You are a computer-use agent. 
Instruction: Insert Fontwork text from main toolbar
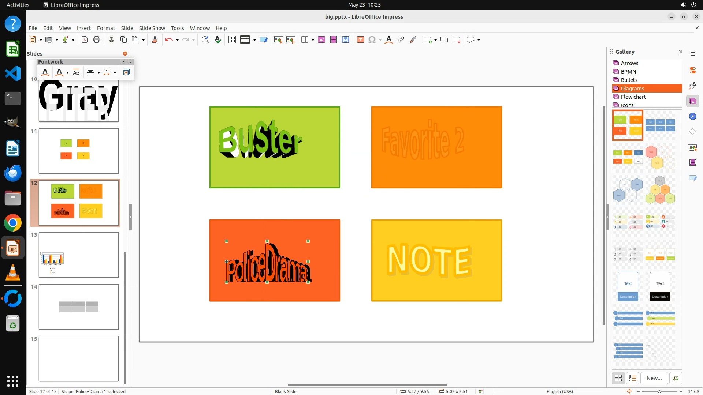coord(389,40)
